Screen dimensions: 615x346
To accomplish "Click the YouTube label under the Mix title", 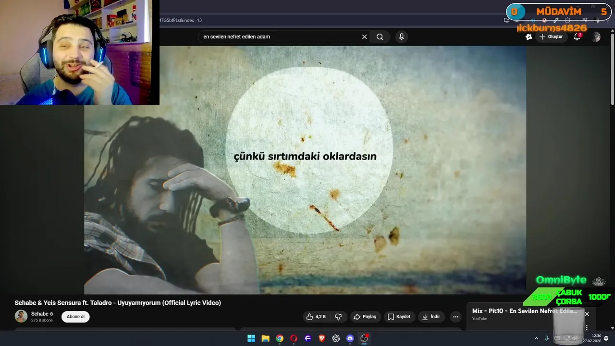I will [x=480, y=319].
